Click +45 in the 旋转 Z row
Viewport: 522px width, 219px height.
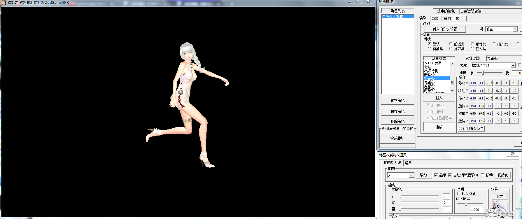481,121
